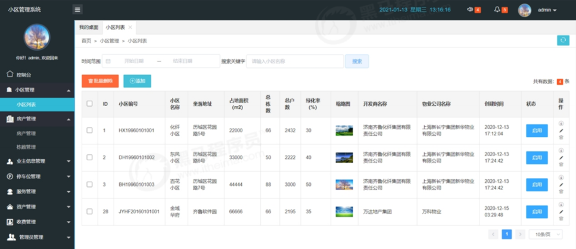Delete the 金域华府 row with trash icon
Image resolution: width=576 pixels, height=249 pixels.
[x=561, y=219]
